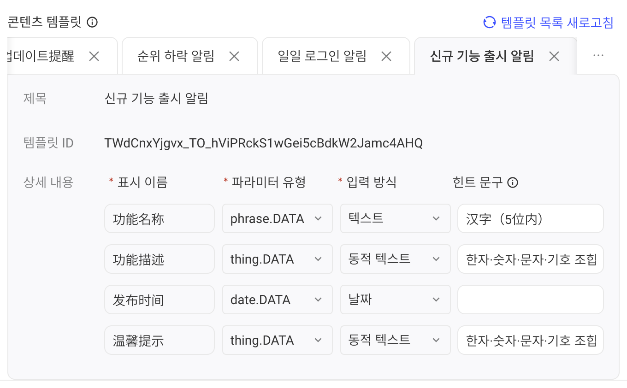627x388 pixels.
Task: Open the phrase.DATA parameter type dropdown
Action: click(278, 218)
